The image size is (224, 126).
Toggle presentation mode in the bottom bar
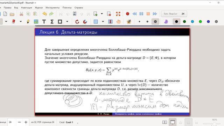tap(173, 122)
